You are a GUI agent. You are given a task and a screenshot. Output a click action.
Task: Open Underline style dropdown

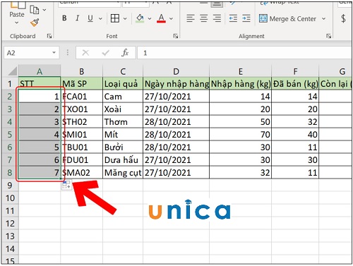pos(100,18)
